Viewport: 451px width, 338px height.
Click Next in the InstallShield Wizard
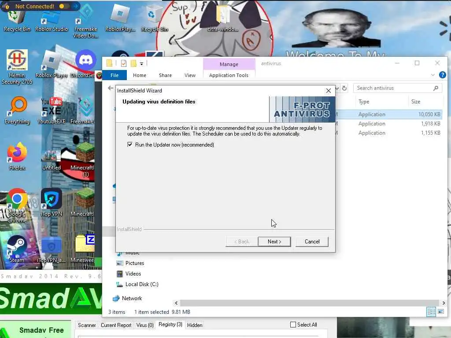tap(274, 242)
